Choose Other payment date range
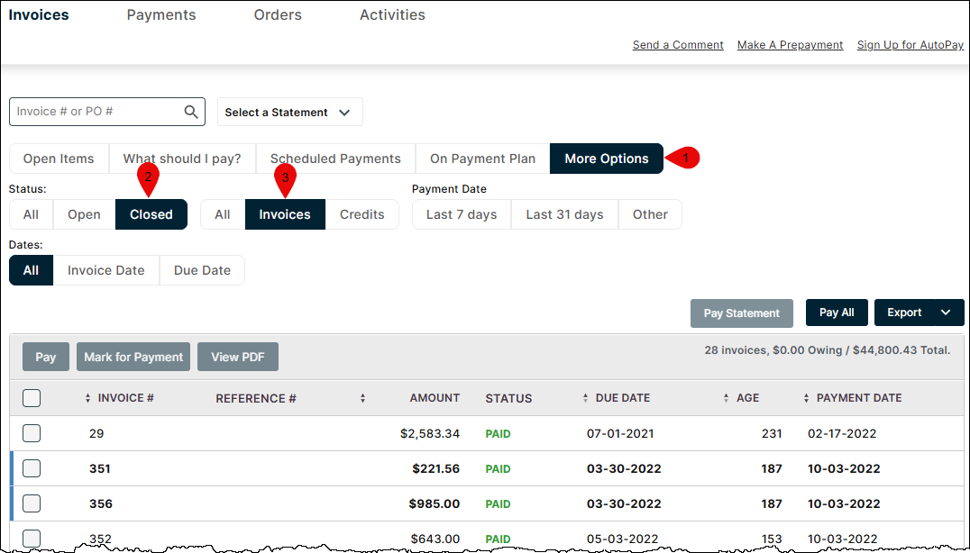Viewport: 970px width, 553px height. pyautogui.click(x=650, y=214)
